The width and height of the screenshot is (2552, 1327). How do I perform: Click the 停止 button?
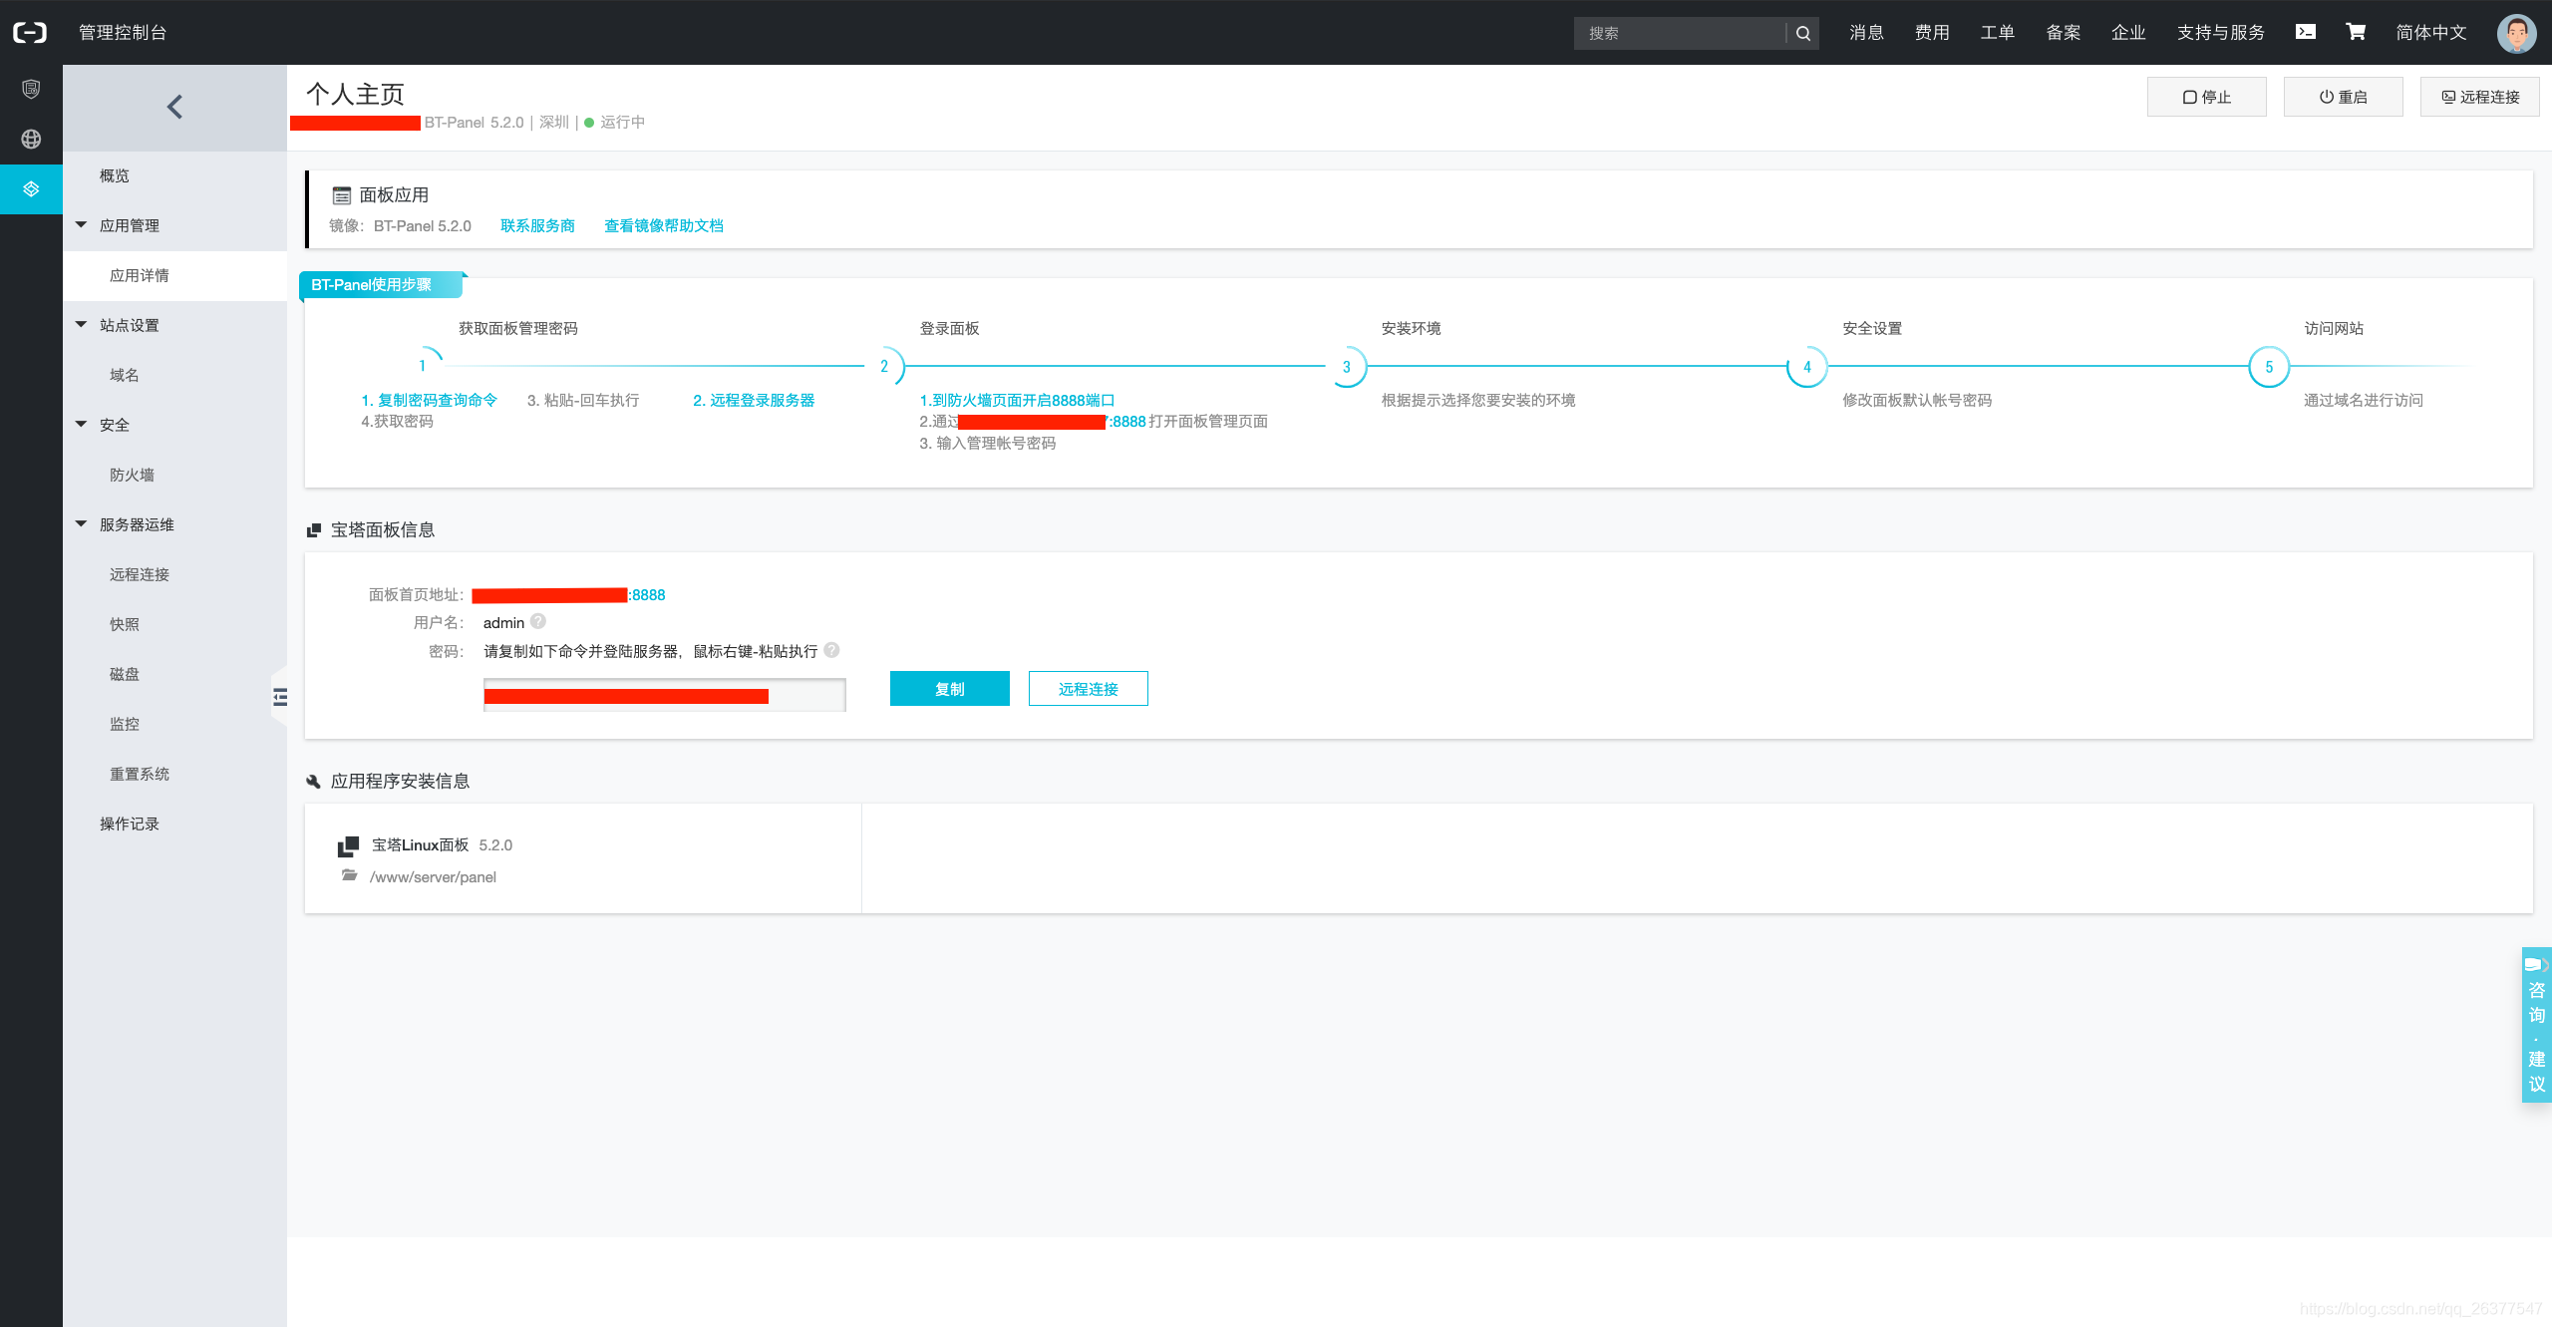[x=2206, y=97]
